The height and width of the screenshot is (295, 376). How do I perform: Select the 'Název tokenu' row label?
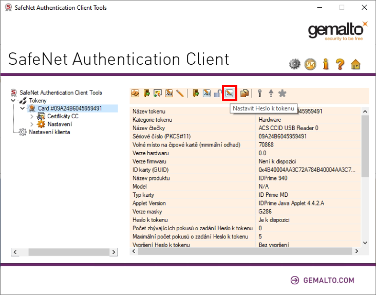click(149, 112)
